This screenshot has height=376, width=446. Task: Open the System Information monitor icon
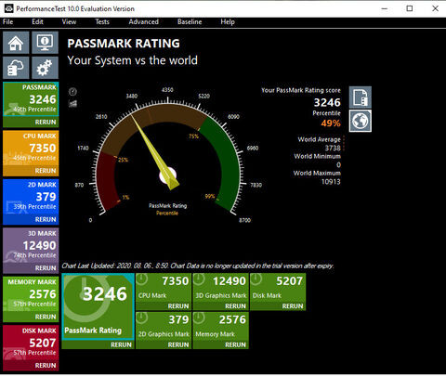[x=45, y=43]
